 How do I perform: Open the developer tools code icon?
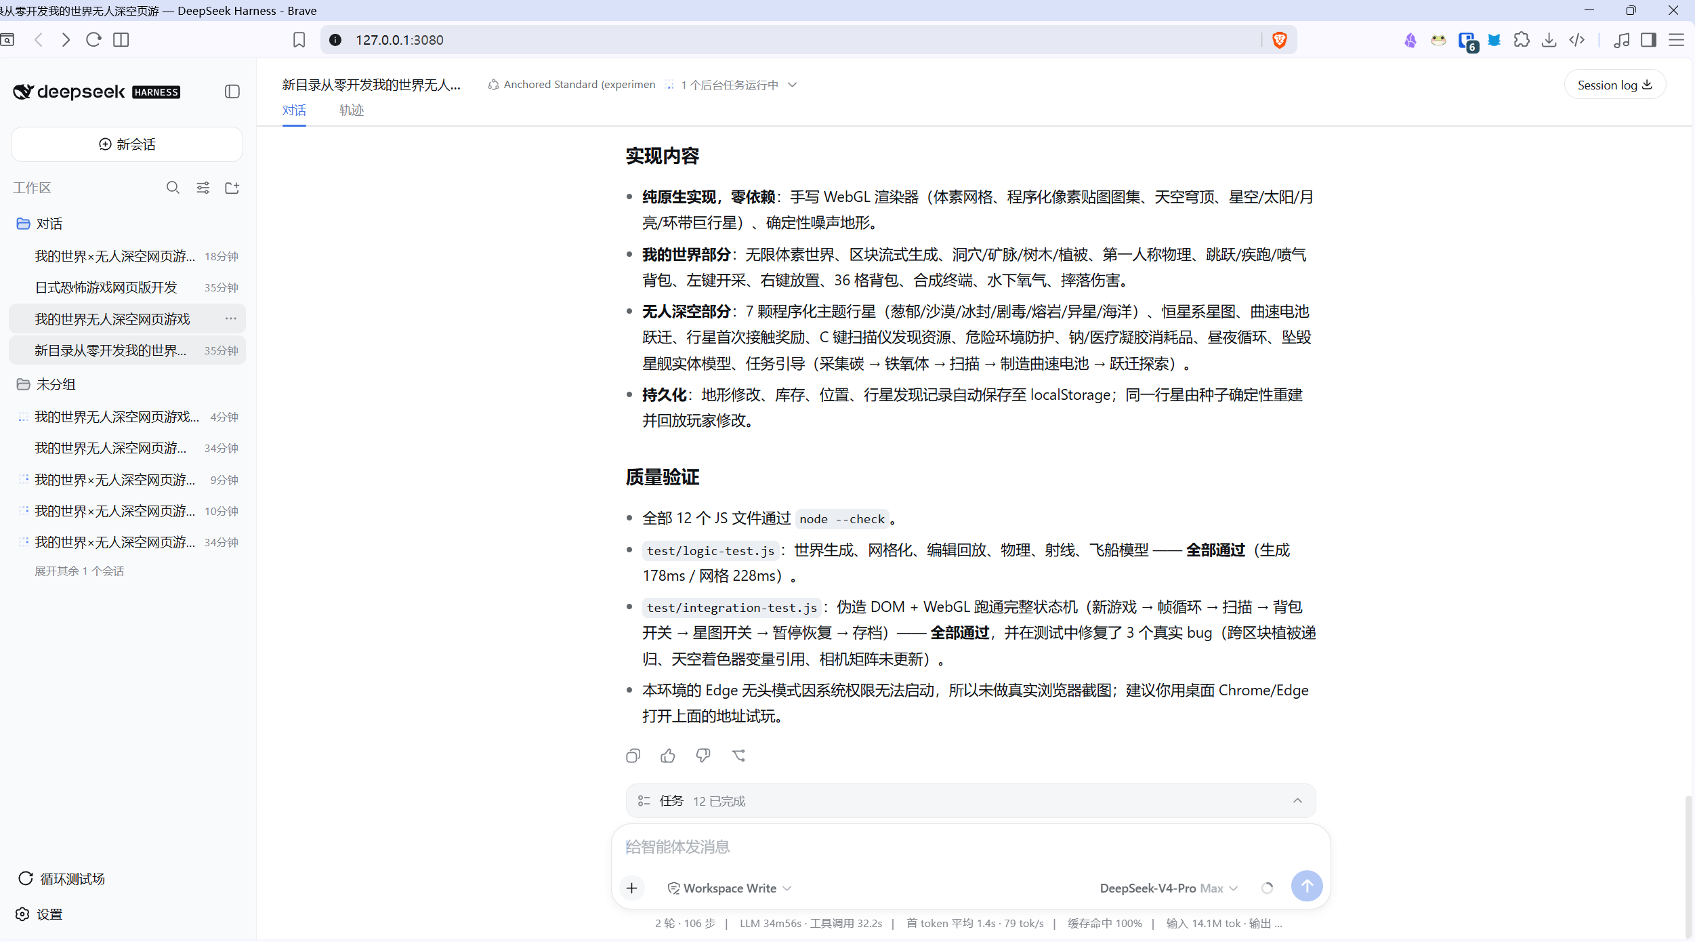point(1577,40)
